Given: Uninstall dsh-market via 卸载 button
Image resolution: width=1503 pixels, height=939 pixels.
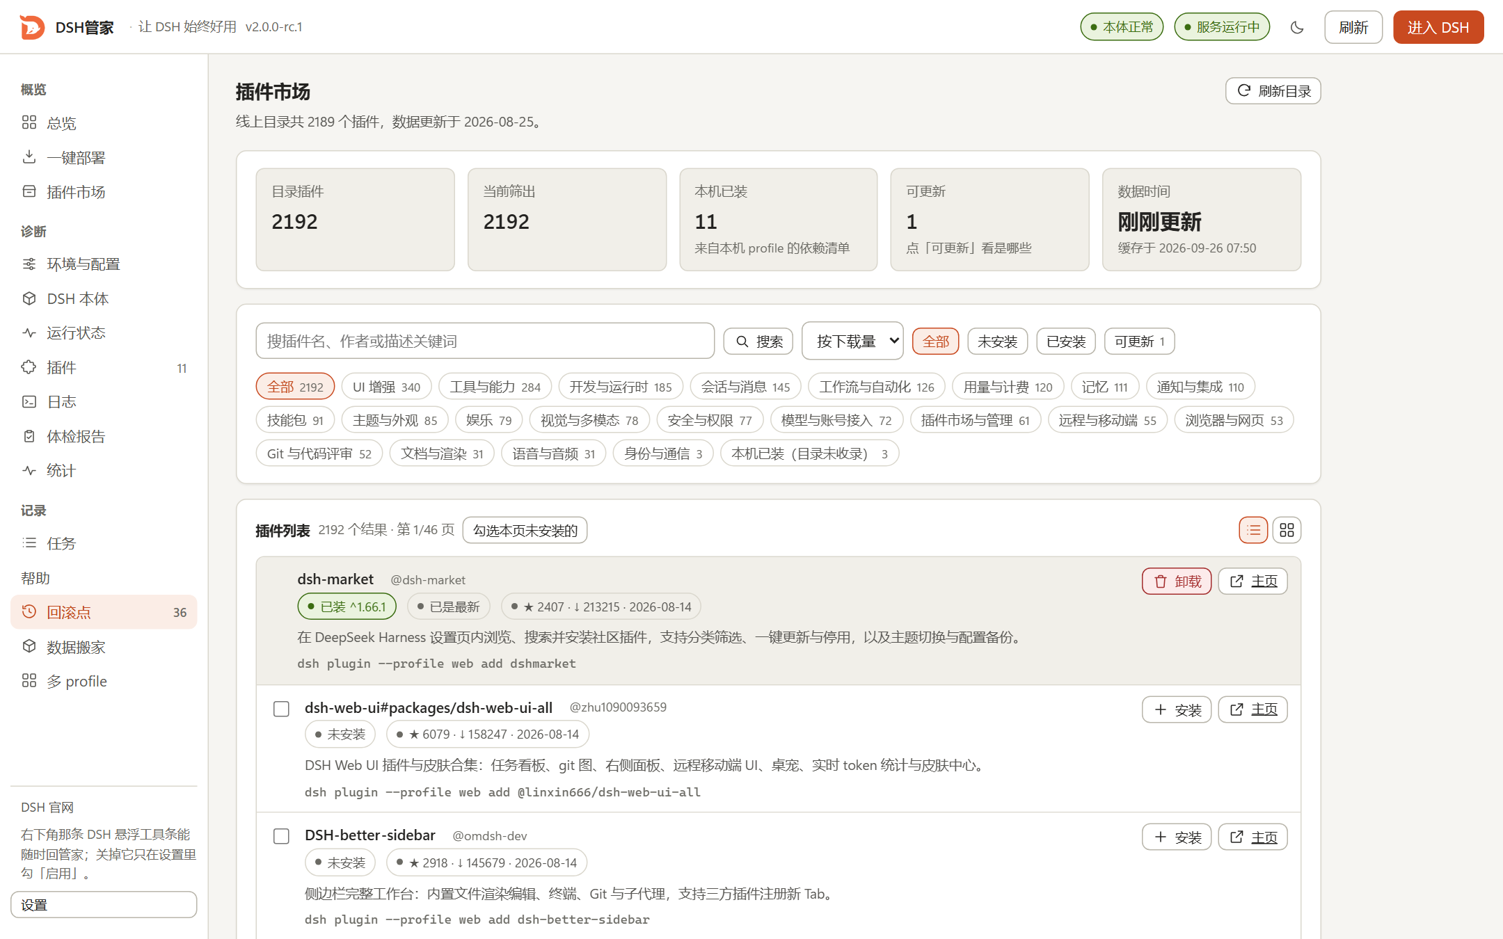Looking at the screenshot, I should click(1177, 581).
